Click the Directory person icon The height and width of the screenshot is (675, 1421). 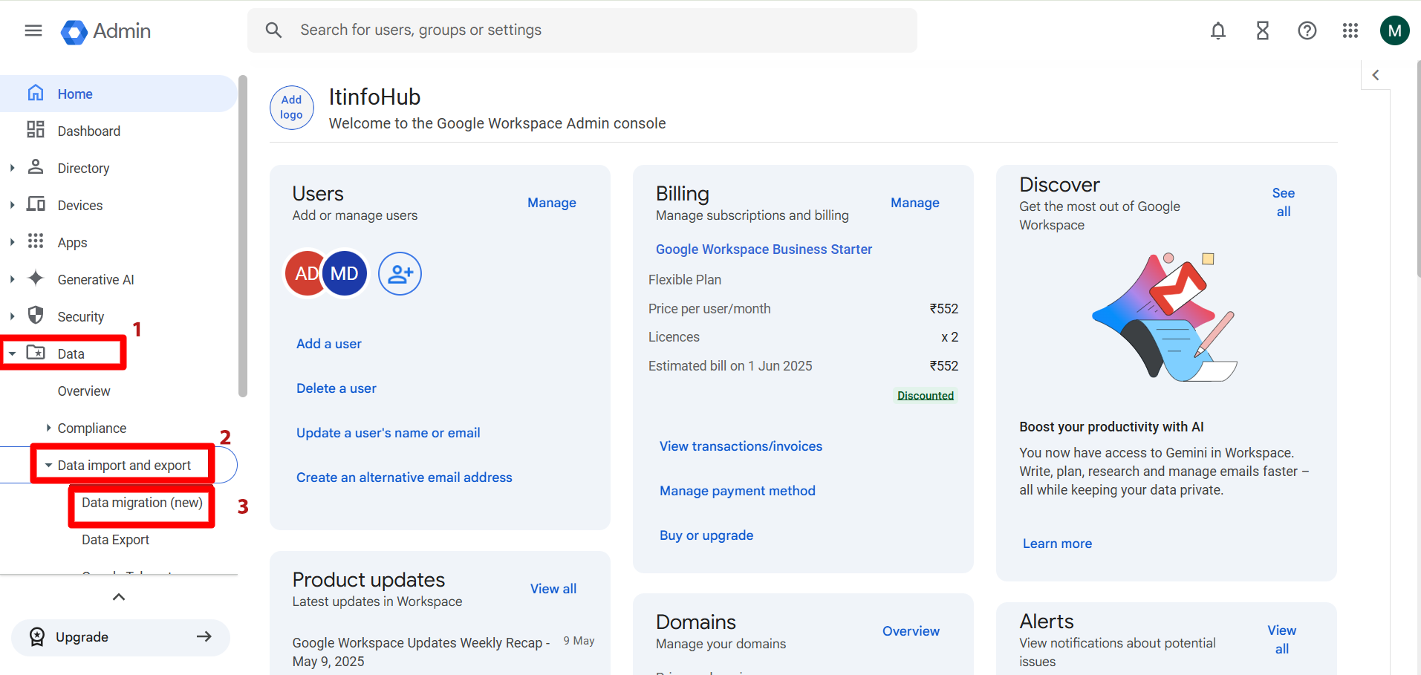tap(35, 166)
